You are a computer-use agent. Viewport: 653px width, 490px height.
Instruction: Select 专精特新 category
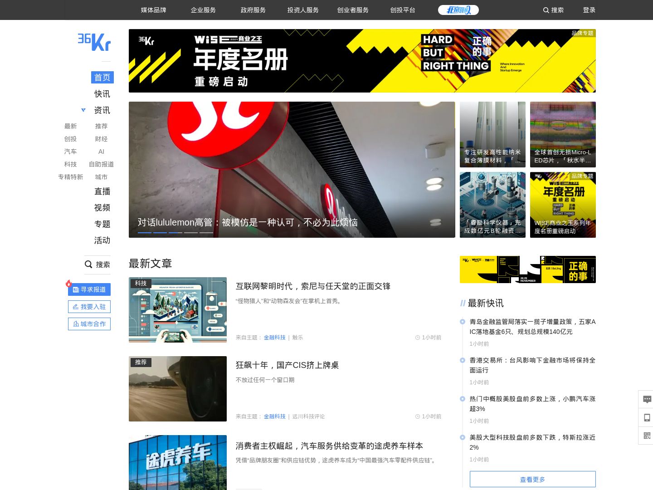click(71, 177)
